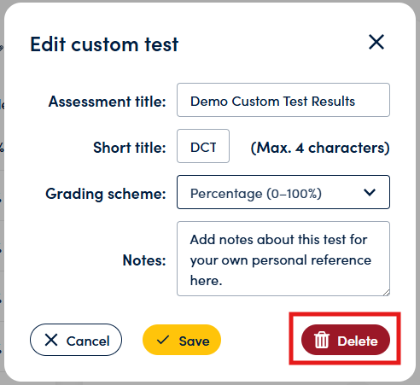Click the Short title label
Image resolution: width=420 pixels, height=385 pixels.
130,148
